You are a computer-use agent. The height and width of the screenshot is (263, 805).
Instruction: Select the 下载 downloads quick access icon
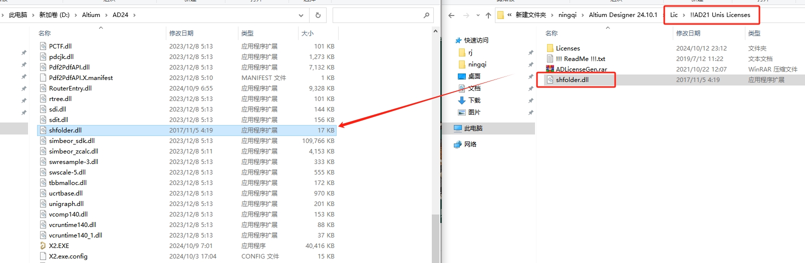(462, 100)
